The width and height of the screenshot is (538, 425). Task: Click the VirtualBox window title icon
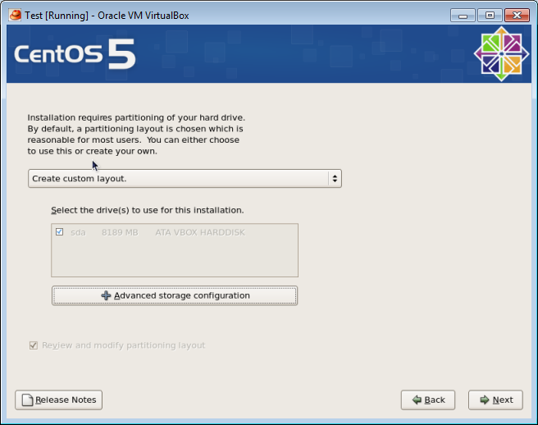click(15, 15)
